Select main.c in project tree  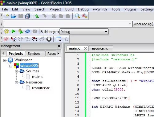click(38, 77)
